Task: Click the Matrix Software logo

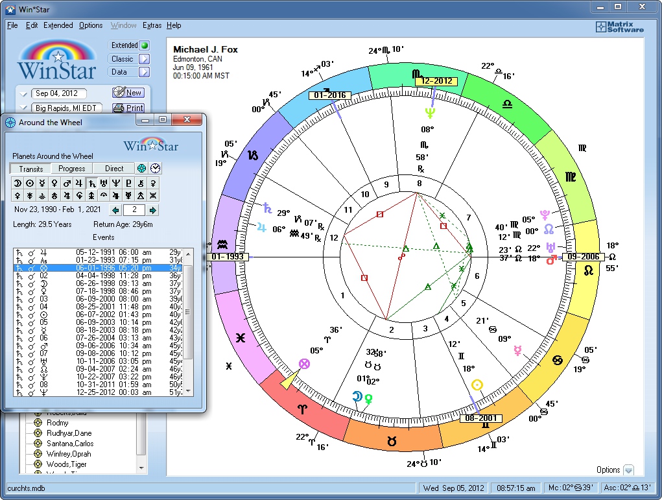Action: point(620,27)
